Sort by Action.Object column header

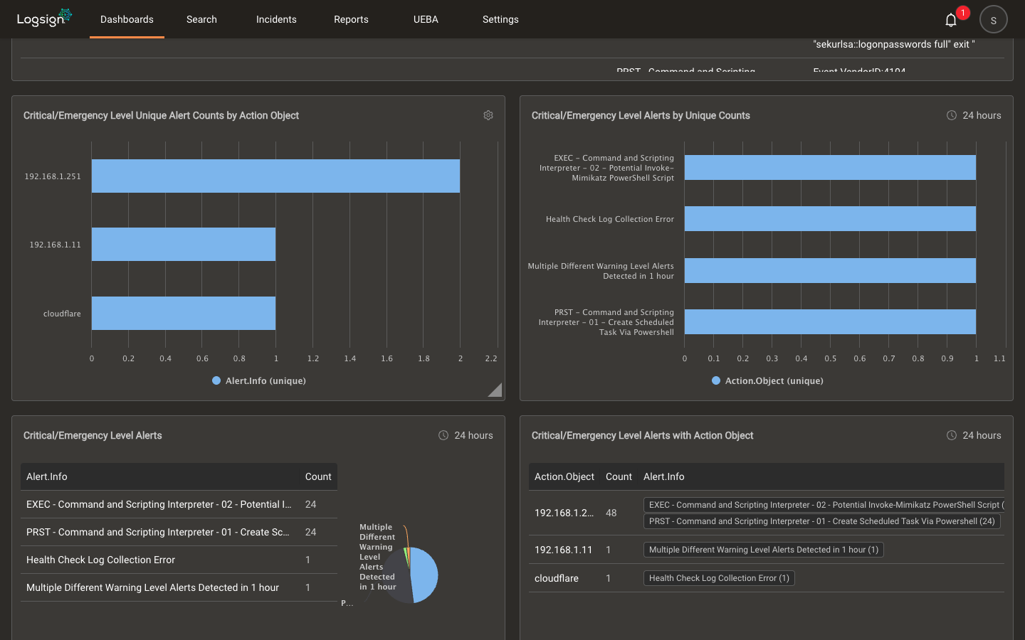click(x=564, y=476)
